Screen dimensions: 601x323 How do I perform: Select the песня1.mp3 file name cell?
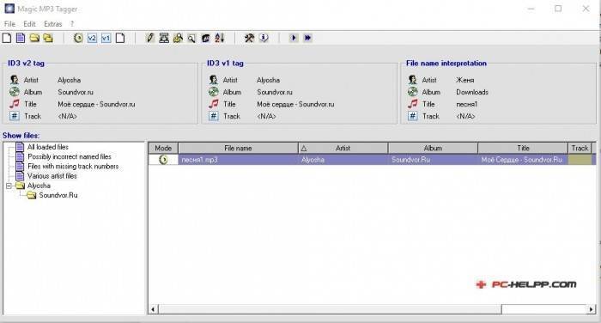(x=238, y=160)
